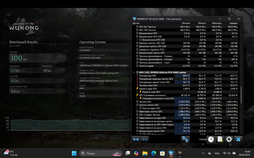The height and width of the screenshot is (158, 254).
Task: Select Швидкість з'єднання PCIe row
Action: pyautogui.click(x=185, y=50)
